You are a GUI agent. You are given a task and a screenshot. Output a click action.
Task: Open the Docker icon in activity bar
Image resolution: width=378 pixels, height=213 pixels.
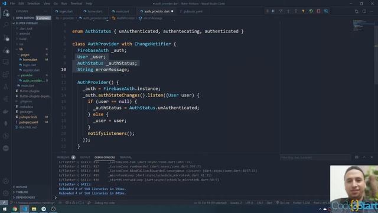pos(6,111)
